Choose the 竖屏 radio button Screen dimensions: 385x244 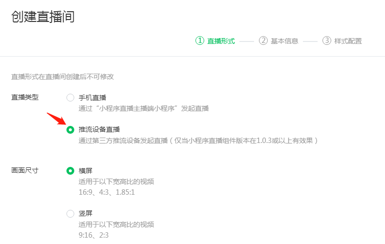(x=70, y=214)
